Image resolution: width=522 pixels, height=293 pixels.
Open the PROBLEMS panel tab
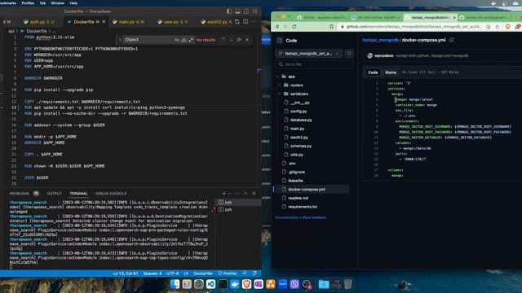[20, 194]
